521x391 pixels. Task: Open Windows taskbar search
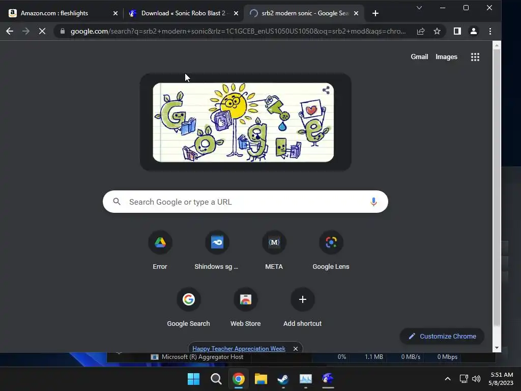click(216, 379)
